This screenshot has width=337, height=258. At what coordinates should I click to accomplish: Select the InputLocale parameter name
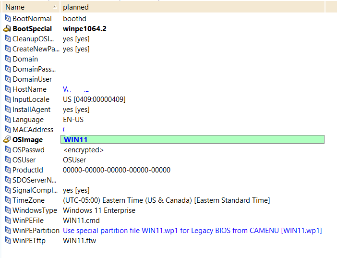point(31,99)
